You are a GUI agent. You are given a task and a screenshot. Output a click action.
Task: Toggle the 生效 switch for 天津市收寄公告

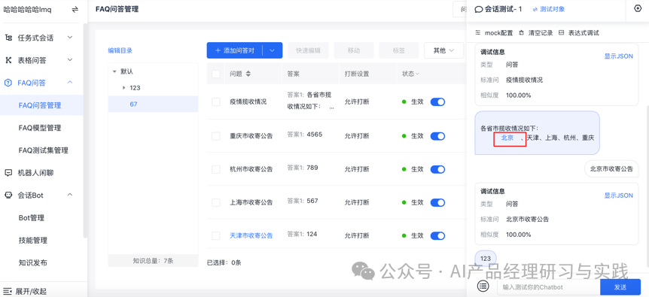[437, 236]
